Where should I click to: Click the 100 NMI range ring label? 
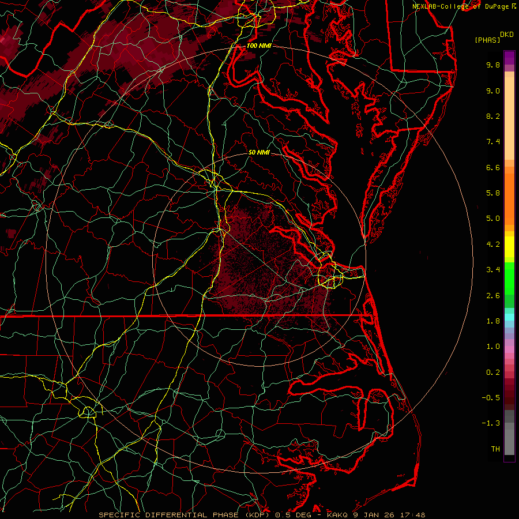[x=259, y=46]
